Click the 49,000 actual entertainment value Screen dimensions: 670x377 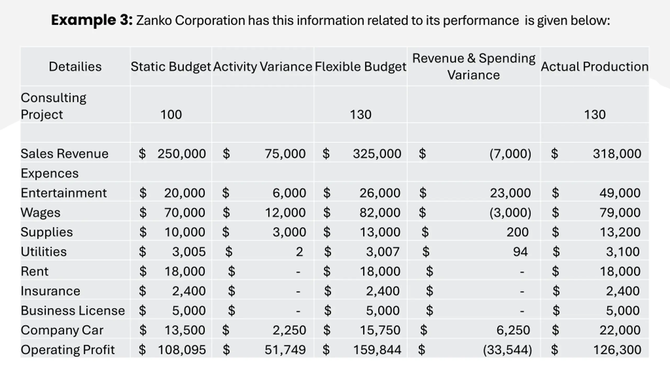(x=620, y=193)
